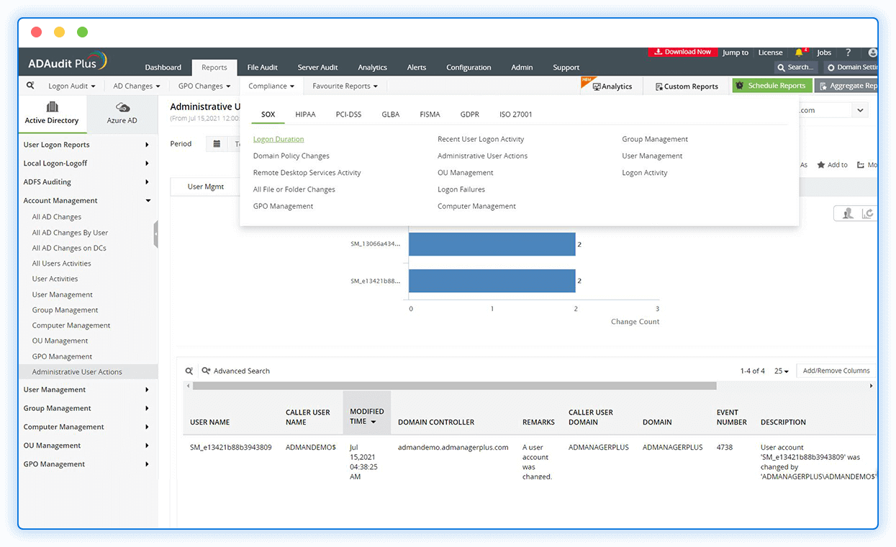Toggle the Add to favorites star
The height and width of the screenshot is (547, 896).
pyautogui.click(x=820, y=165)
